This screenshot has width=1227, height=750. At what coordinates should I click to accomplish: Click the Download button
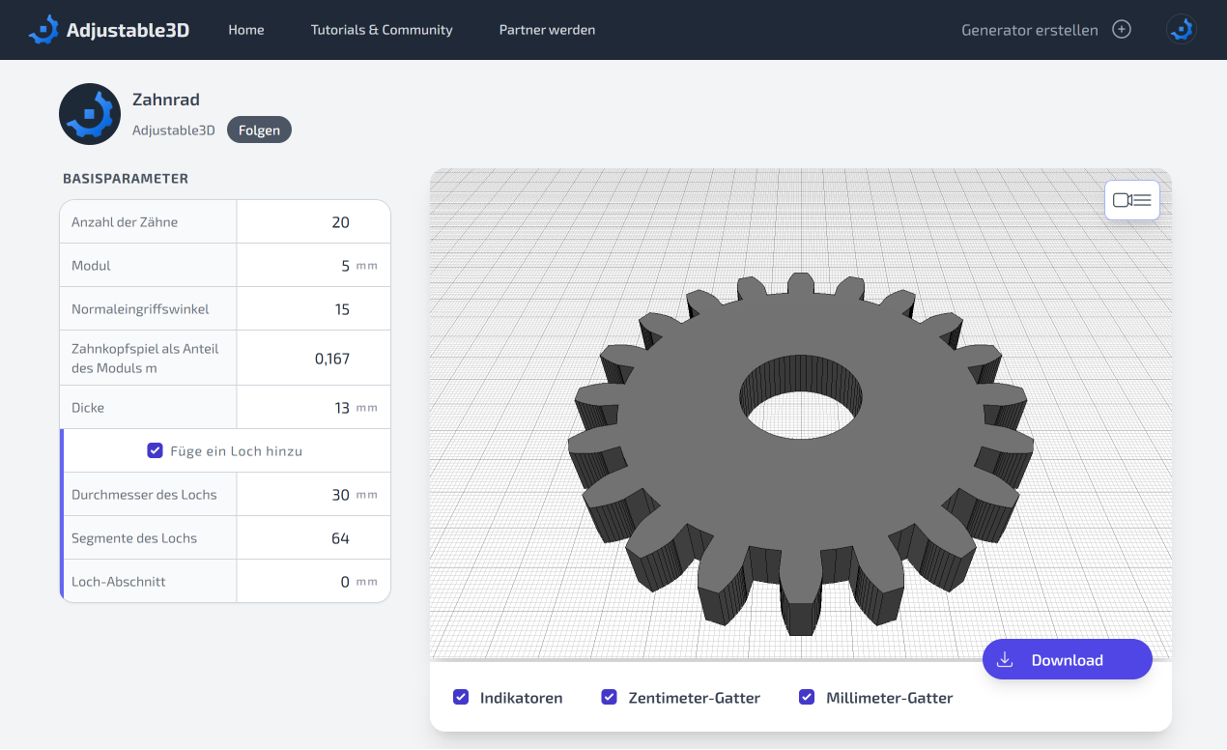[x=1068, y=660]
